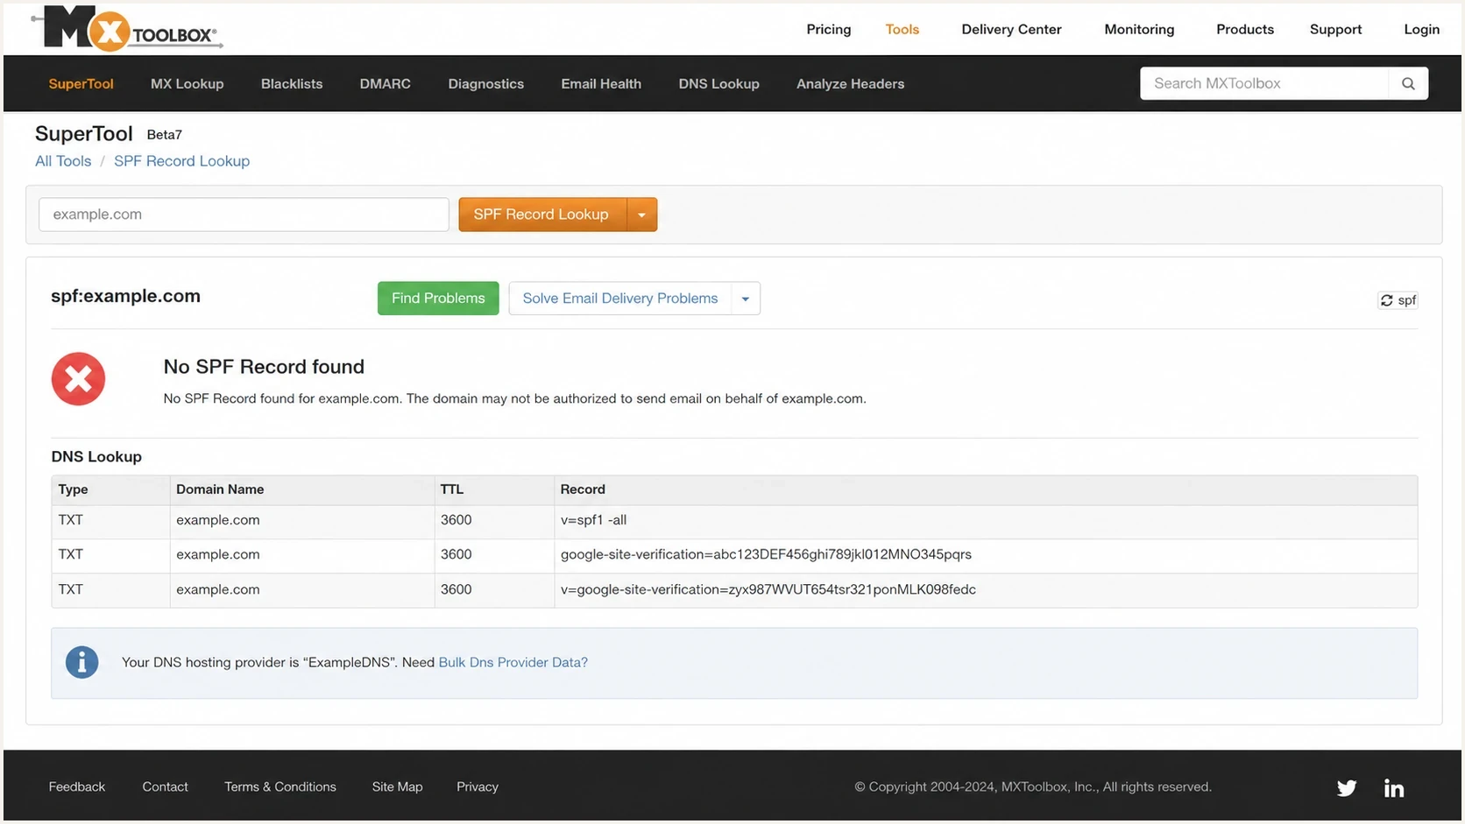Screen dimensions: 1465x824
Task: Open the Blacklists tab
Action: pyautogui.click(x=292, y=84)
